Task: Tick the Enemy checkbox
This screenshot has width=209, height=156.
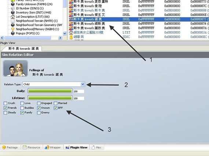Action: pyautogui.click(x=39, y=113)
